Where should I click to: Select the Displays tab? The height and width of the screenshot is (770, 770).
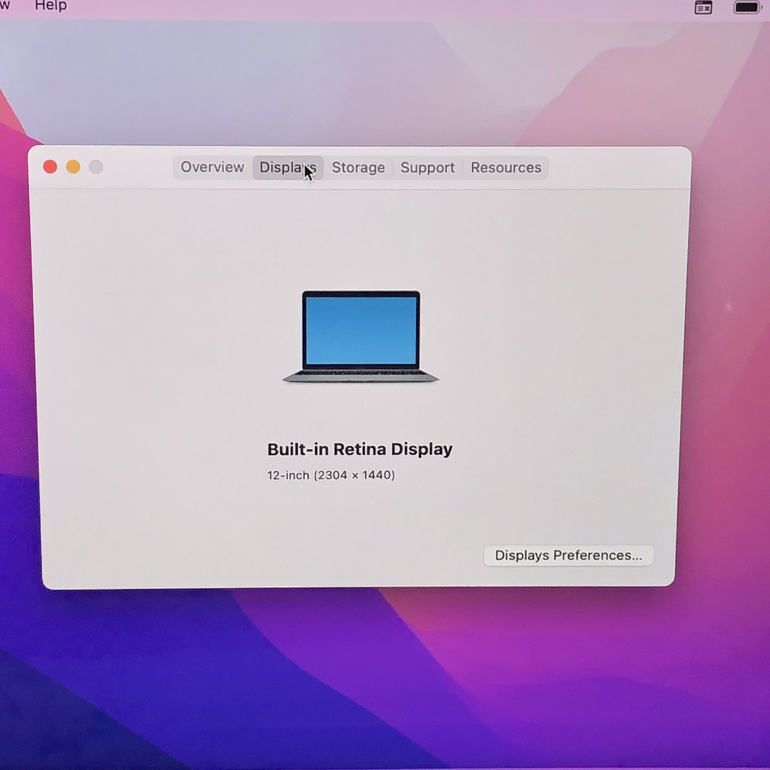[x=288, y=167]
